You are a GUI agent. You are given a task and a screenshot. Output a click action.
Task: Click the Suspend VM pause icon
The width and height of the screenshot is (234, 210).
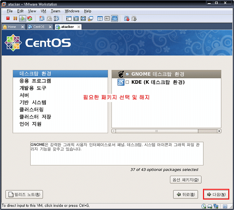coord(15,19)
